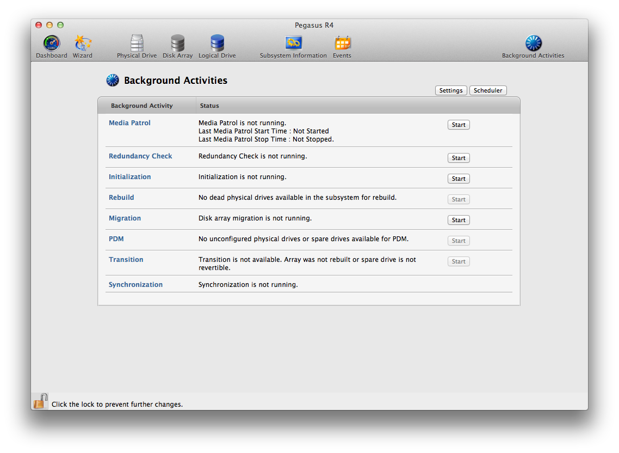Open the Redundancy Check link
The width and height of the screenshot is (619, 453).
point(140,156)
